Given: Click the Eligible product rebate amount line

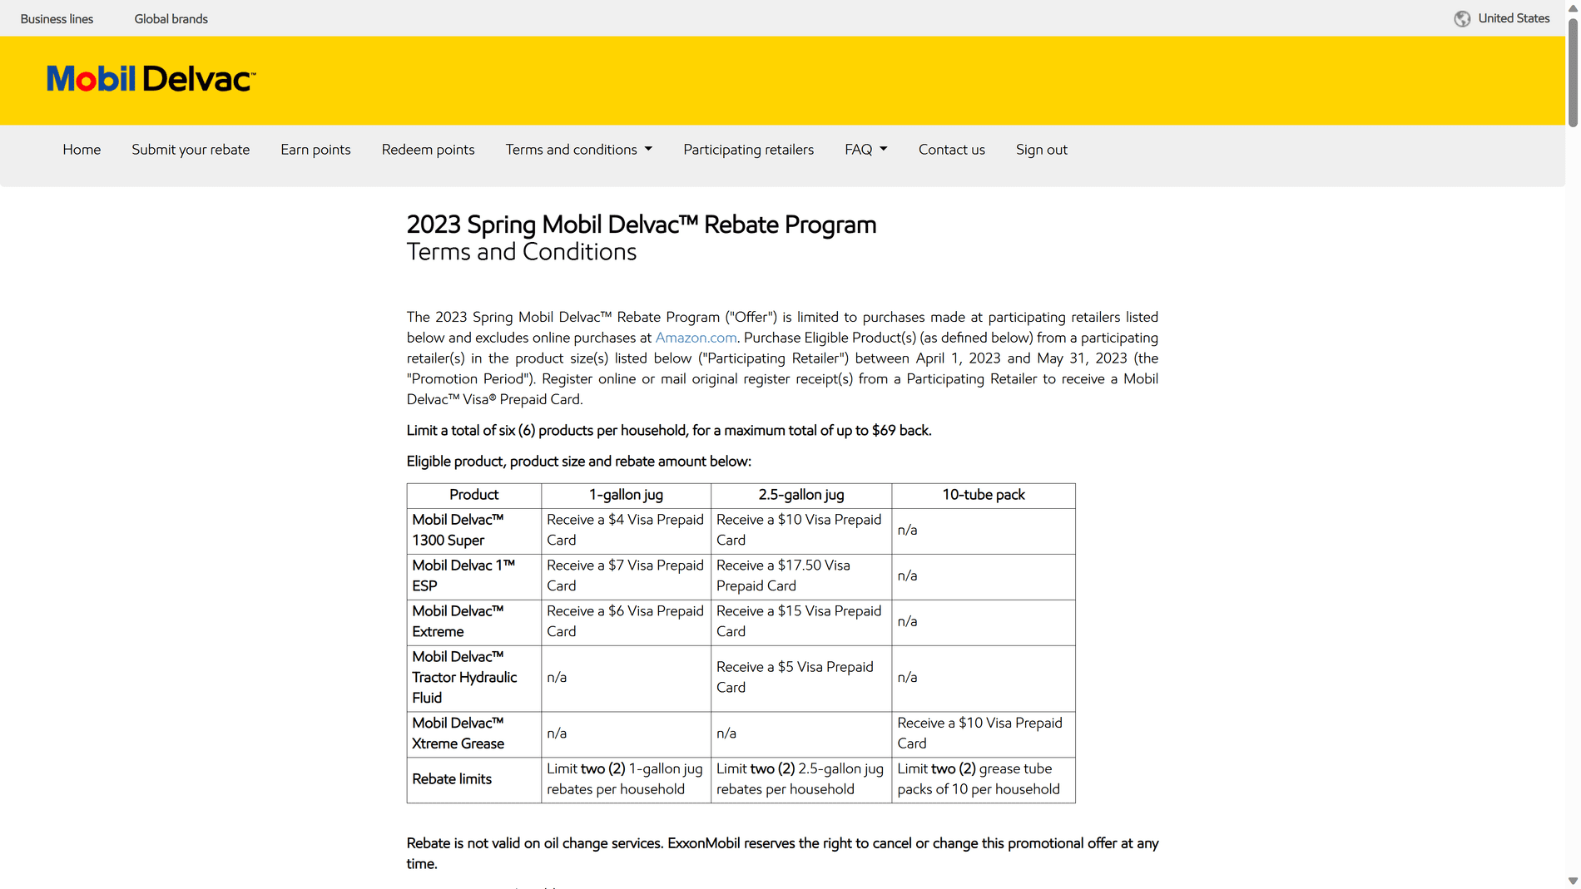Looking at the screenshot, I should (578, 462).
